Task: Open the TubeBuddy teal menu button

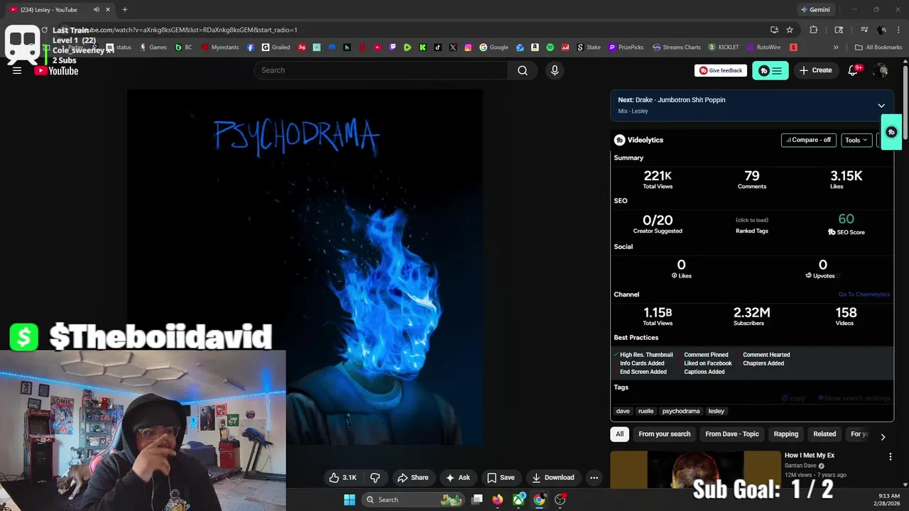Action: (770, 70)
